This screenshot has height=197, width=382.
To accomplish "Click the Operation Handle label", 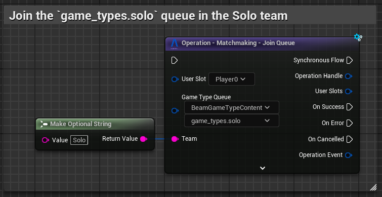I will tap(319, 76).
